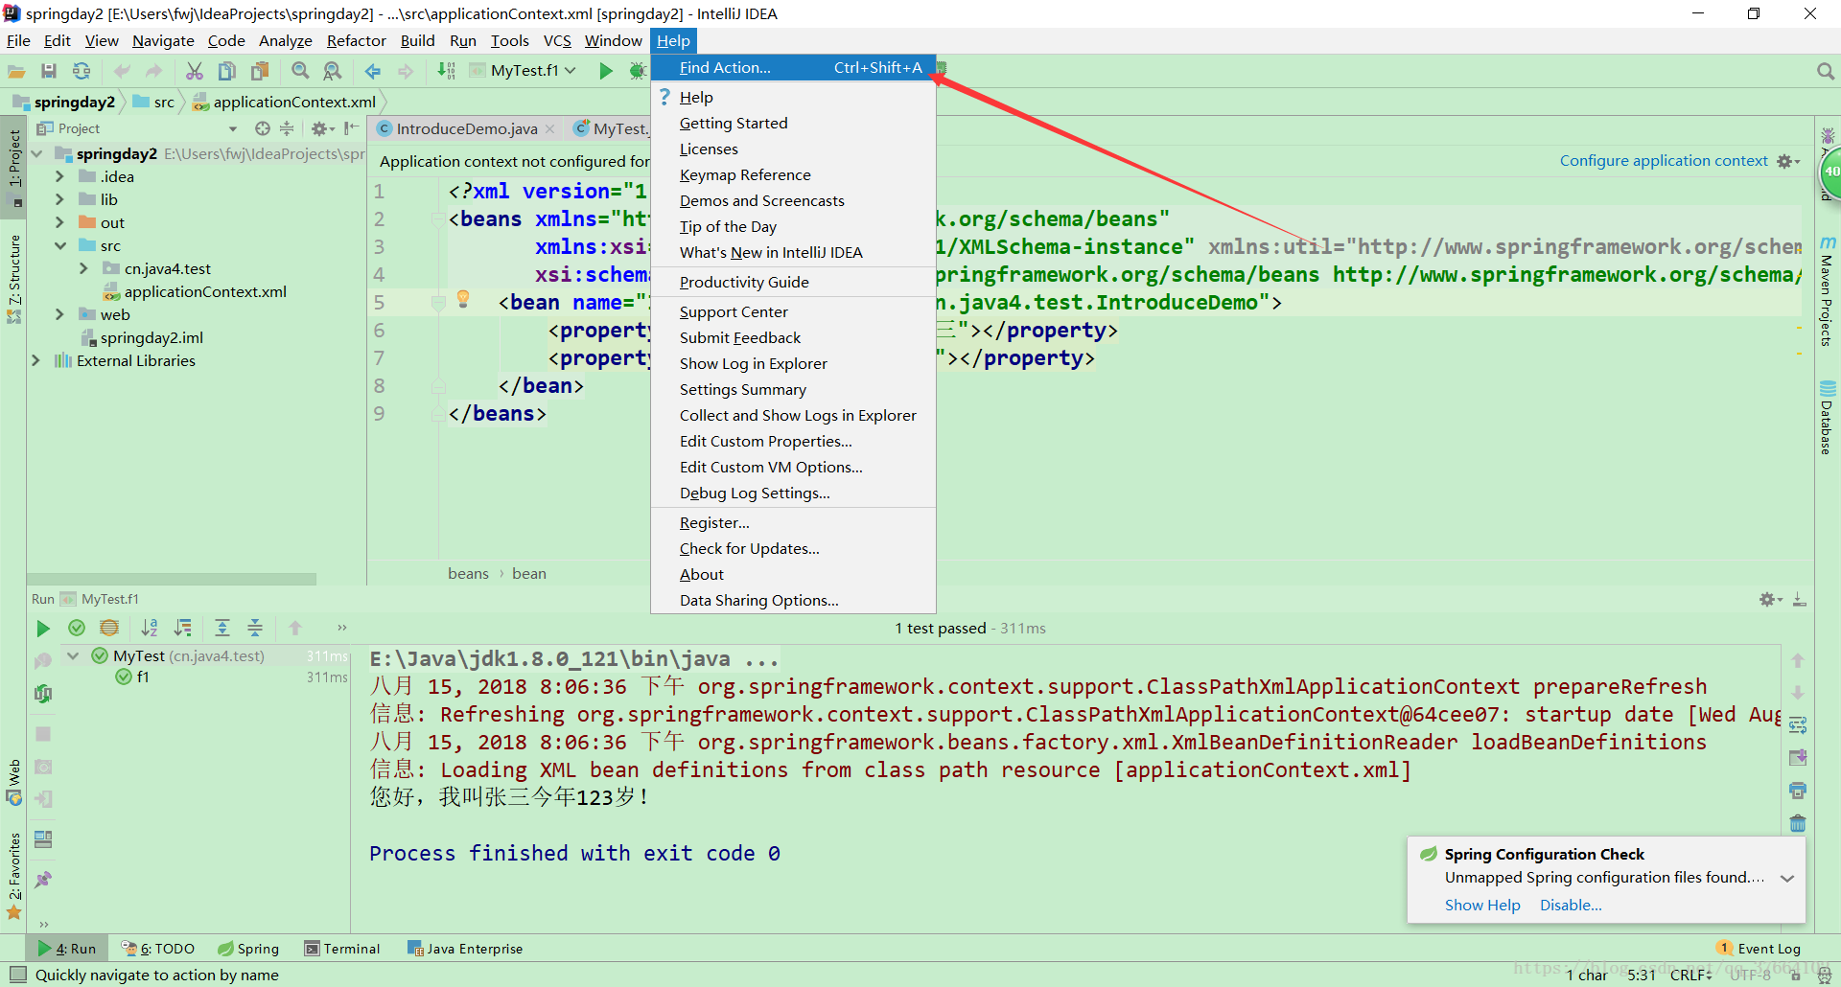Viewport: 1841px width, 987px height.
Task: Expand the Spring Configuration Check notification
Action: click(x=1787, y=879)
